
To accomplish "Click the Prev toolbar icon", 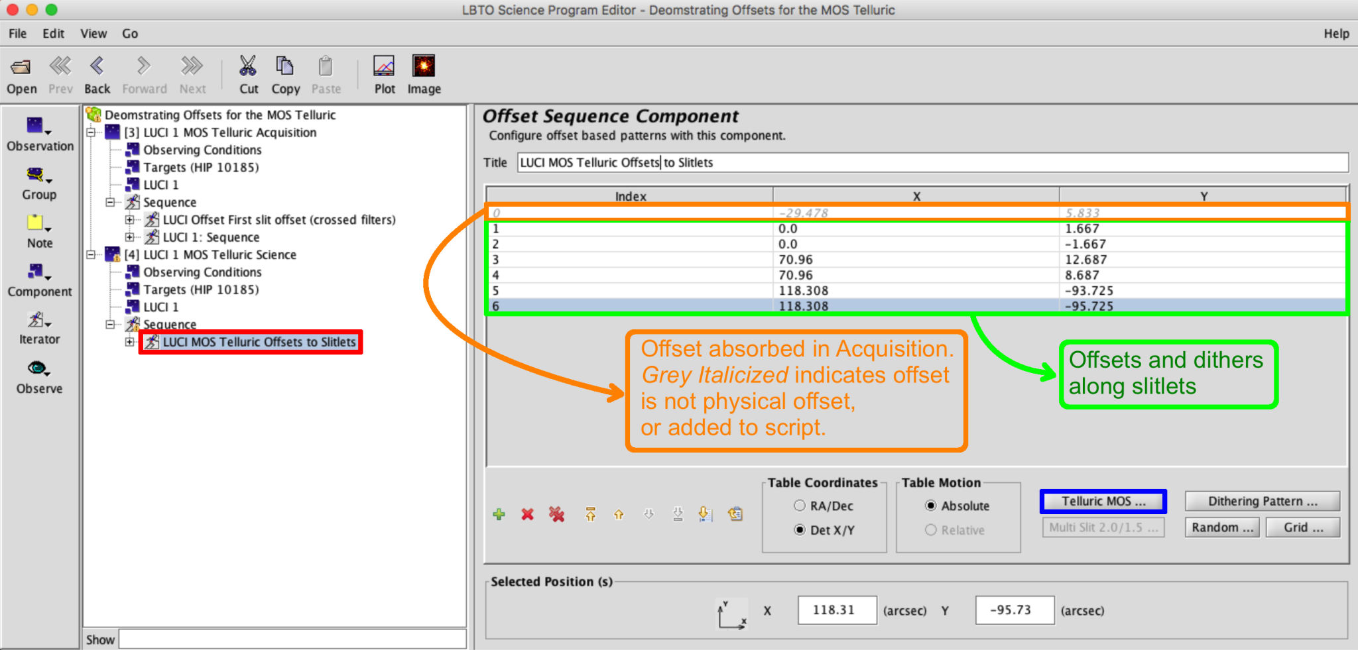I will tap(60, 75).
